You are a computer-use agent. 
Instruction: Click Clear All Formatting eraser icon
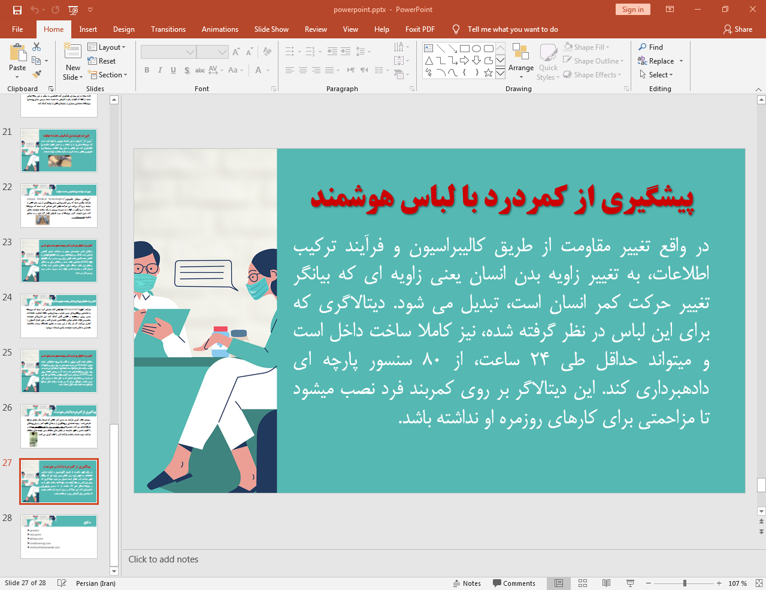click(267, 52)
